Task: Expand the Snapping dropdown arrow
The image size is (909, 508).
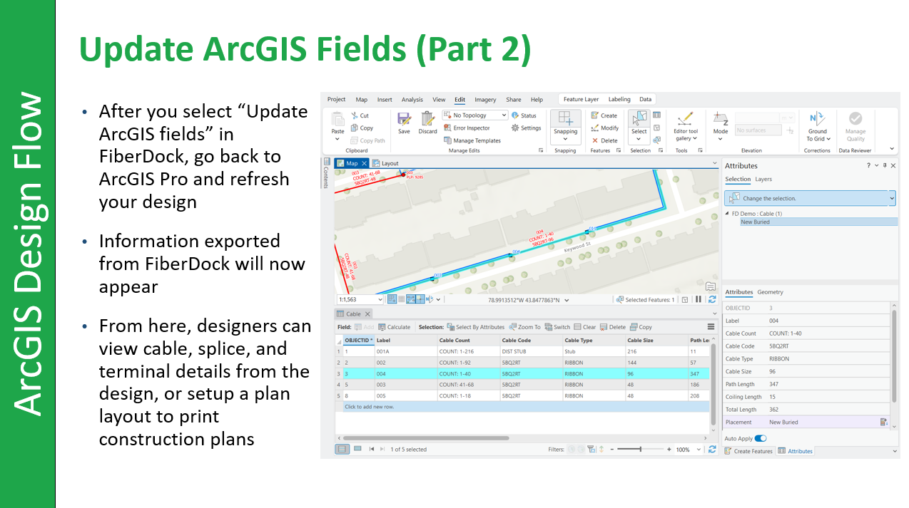Action: (x=565, y=140)
